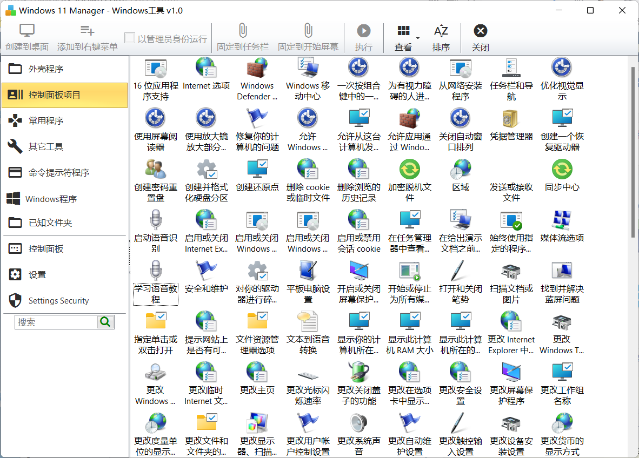
Task: Click 添加到右键菜单 toolbar icon
Action: click(87, 31)
